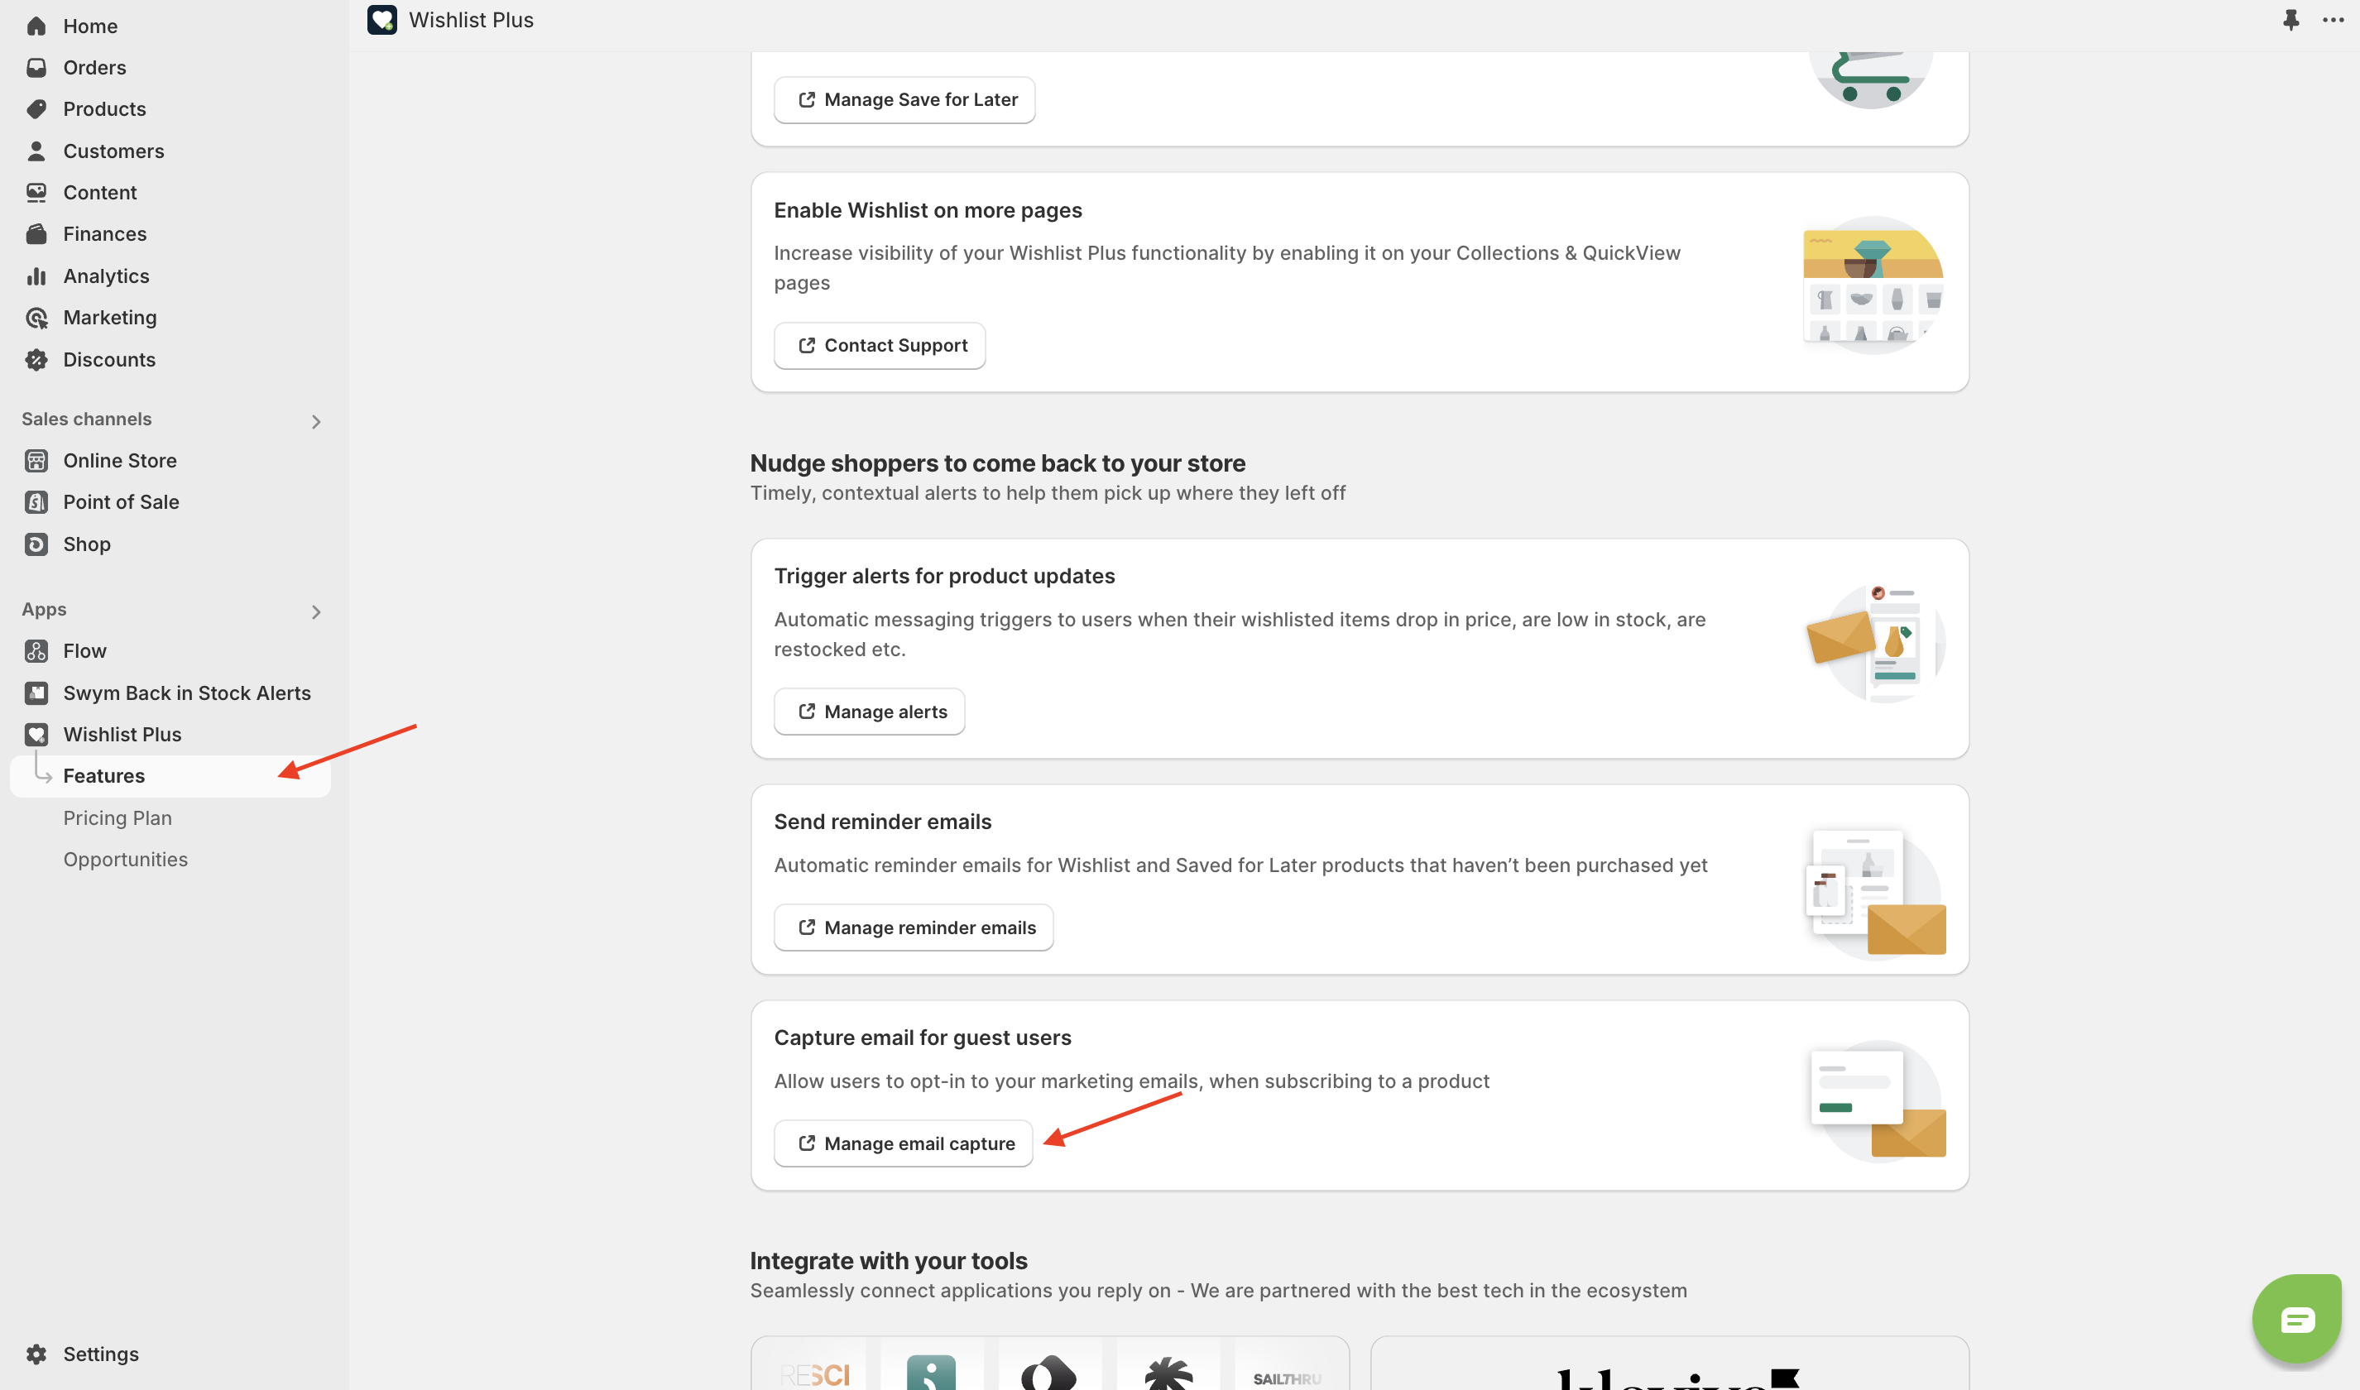Click the Manage alerts button
The height and width of the screenshot is (1390, 2360).
click(869, 711)
